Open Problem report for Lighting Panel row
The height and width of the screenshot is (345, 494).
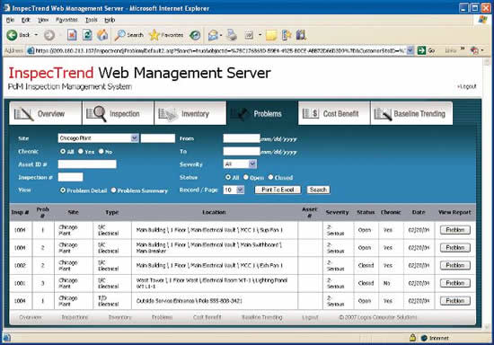[x=455, y=283]
